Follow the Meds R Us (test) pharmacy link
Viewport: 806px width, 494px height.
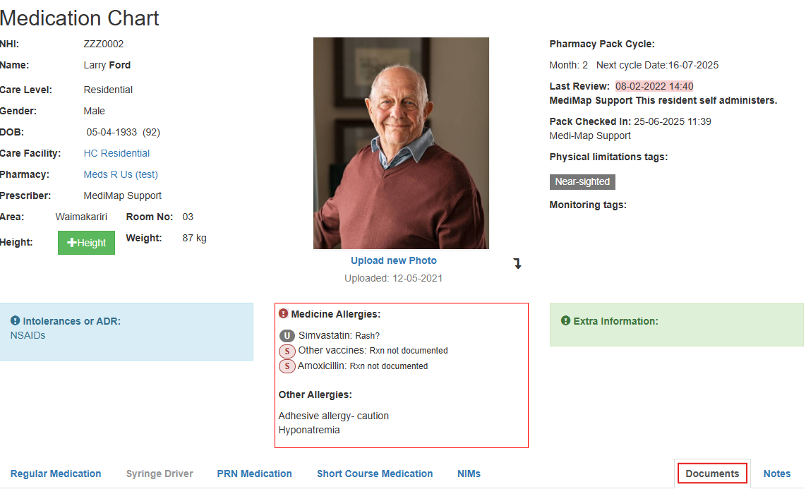121,174
